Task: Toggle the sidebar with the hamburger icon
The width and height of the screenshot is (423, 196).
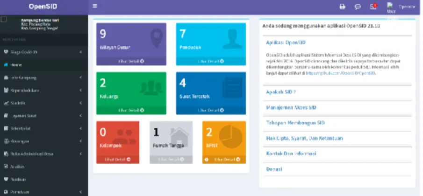Action: pos(95,6)
